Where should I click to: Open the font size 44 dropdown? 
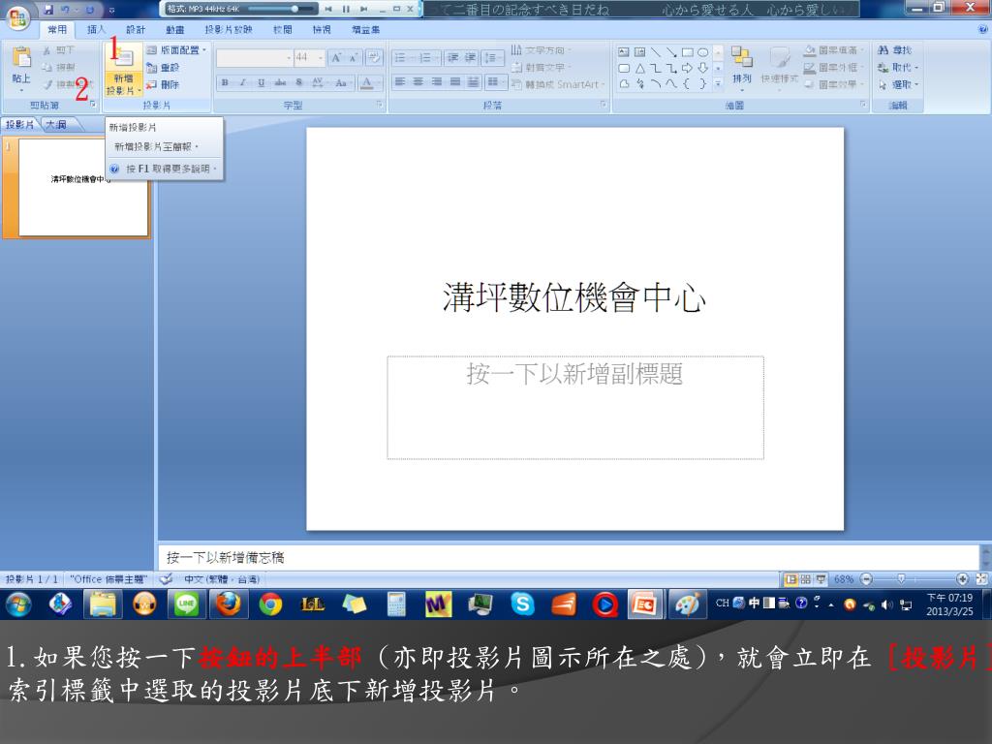(321, 57)
